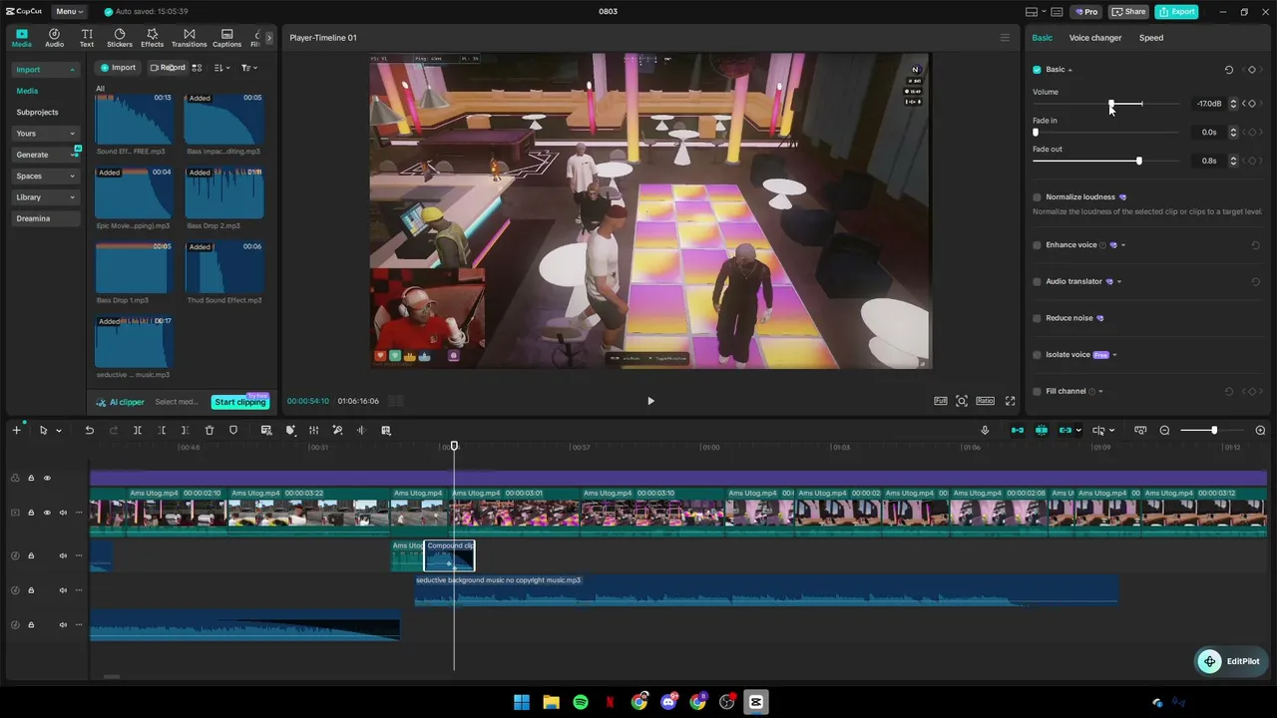Select the Compound clip on the timeline
The image size is (1277, 718).
(x=450, y=555)
